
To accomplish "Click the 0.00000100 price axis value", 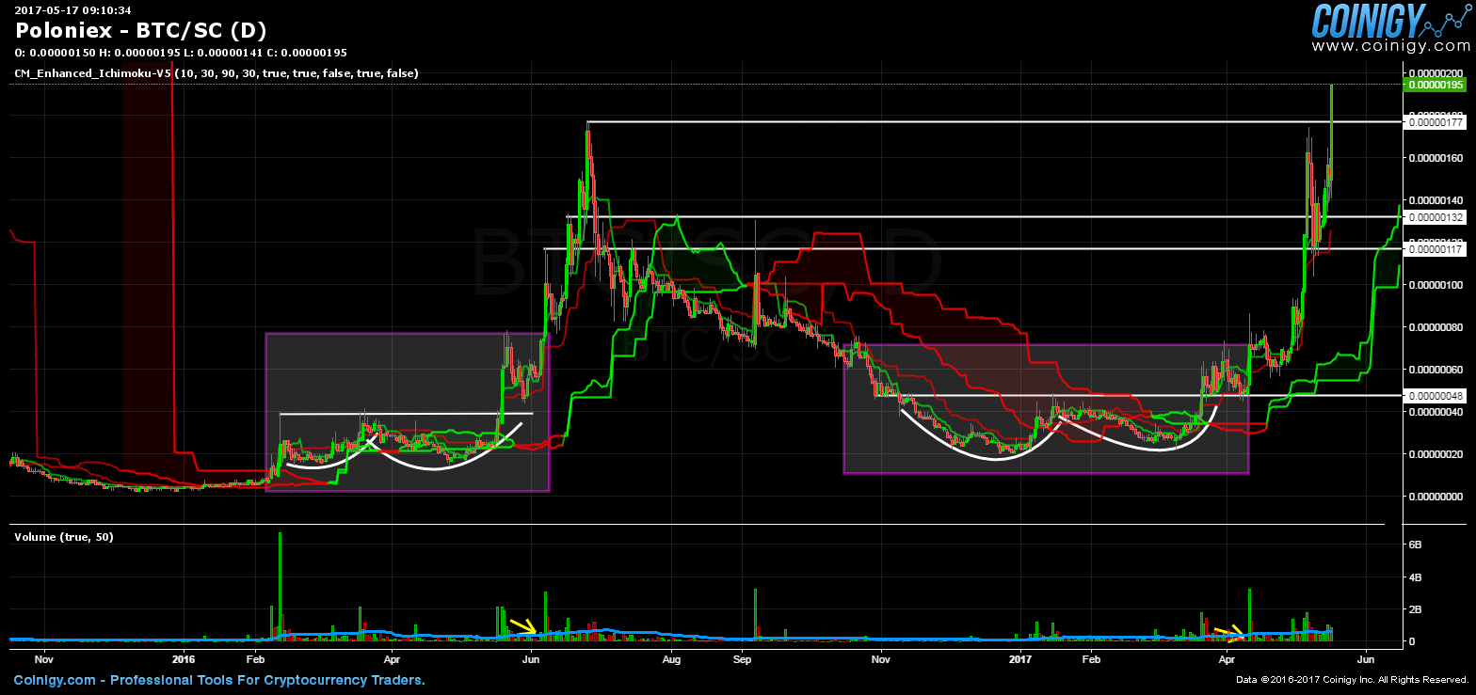I will [x=1436, y=285].
